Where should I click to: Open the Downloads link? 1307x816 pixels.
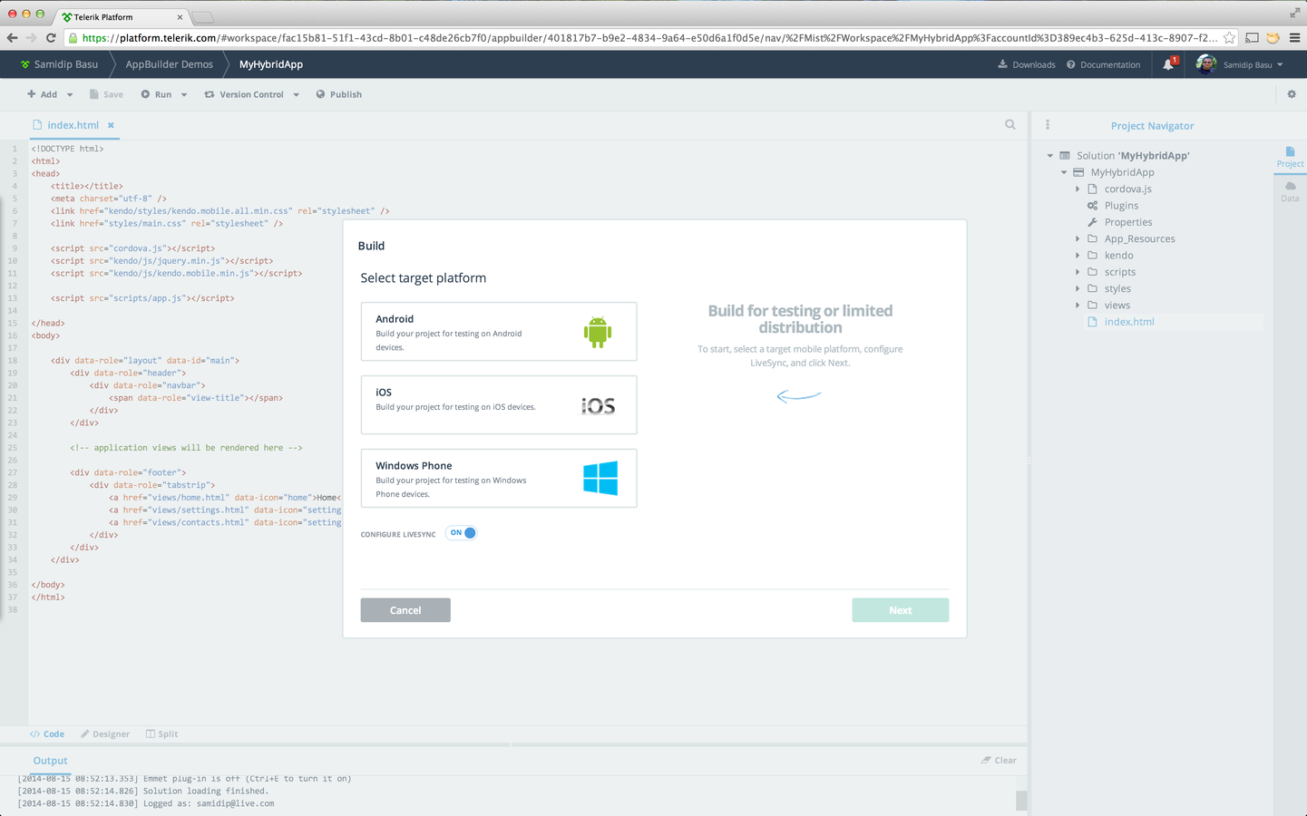point(1027,64)
